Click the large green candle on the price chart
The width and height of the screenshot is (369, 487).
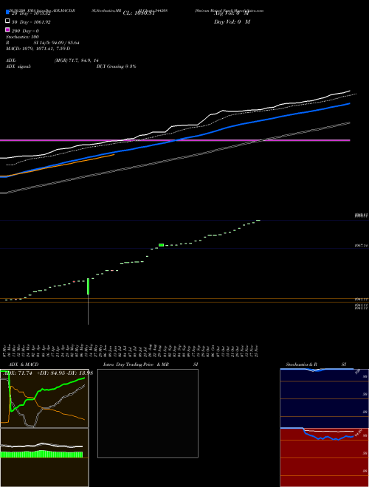click(x=89, y=286)
